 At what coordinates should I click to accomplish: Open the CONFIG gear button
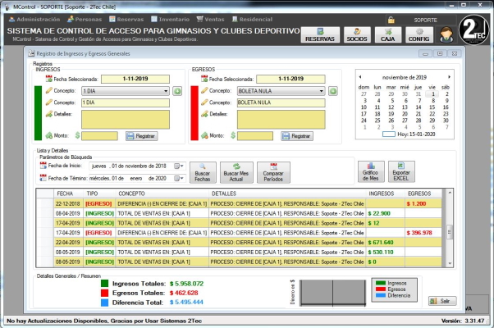coord(419,34)
